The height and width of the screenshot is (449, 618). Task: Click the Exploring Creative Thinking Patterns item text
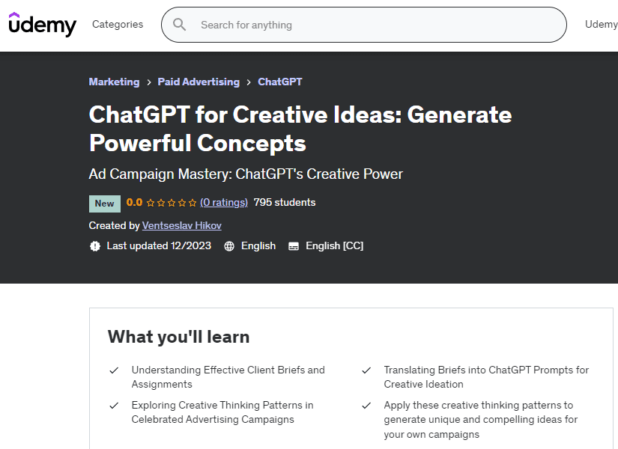pyautogui.click(x=222, y=412)
